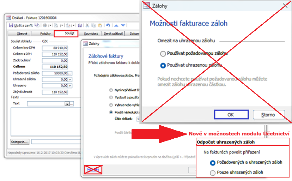Open the Text combo box dropdown arrow

(67, 104)
